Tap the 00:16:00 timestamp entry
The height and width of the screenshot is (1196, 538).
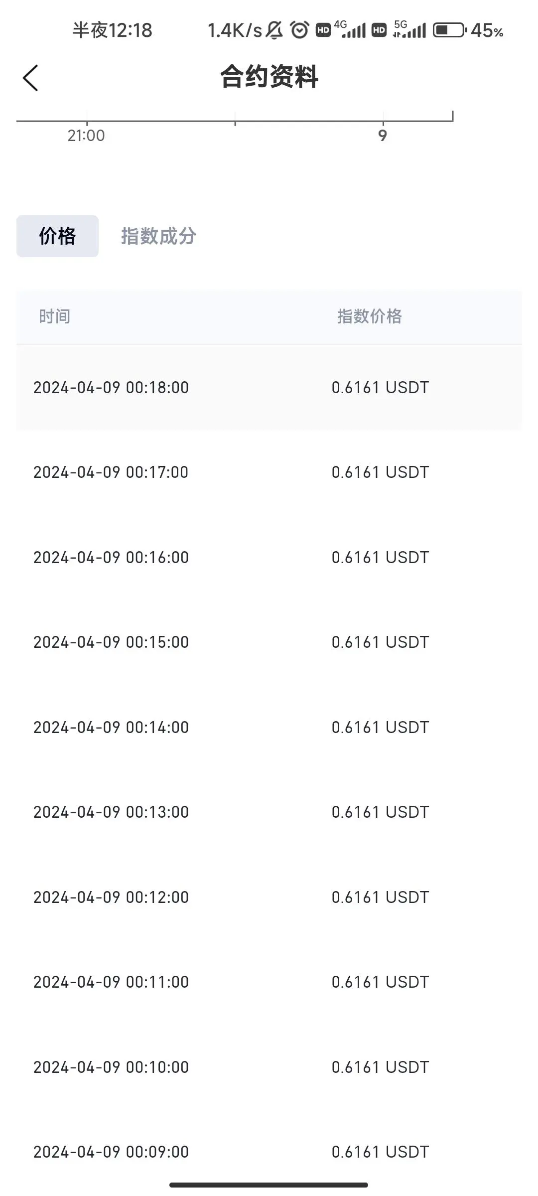click(x=111, y=557)
